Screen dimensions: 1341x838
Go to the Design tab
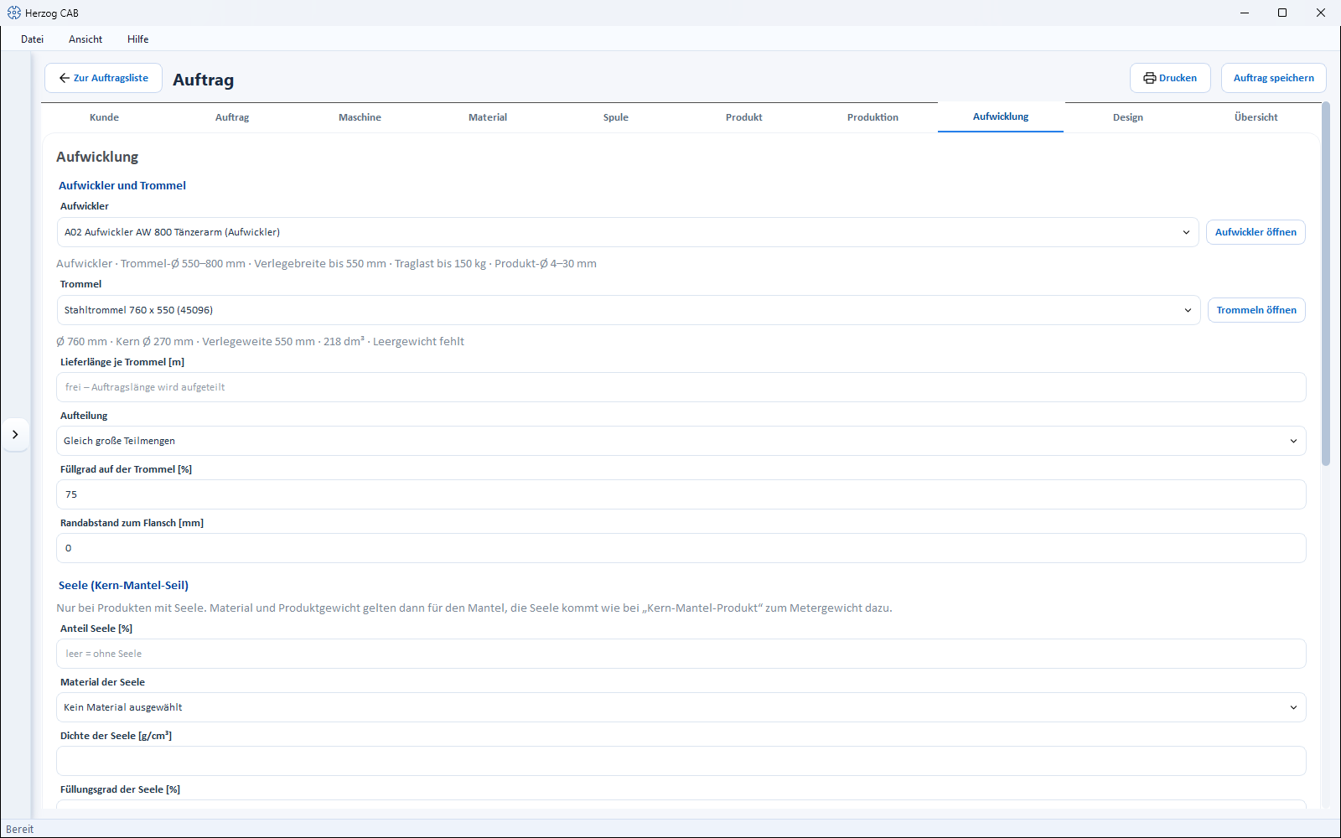coord(1127,117)
